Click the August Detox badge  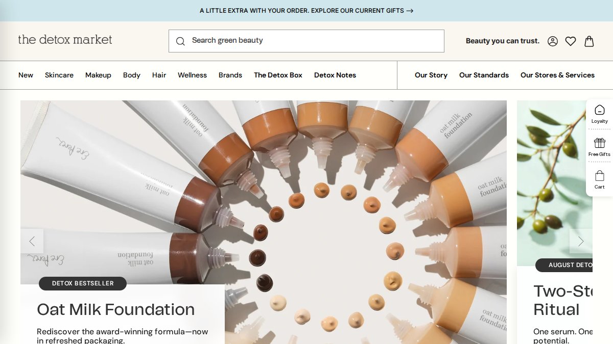coord(564,265)
